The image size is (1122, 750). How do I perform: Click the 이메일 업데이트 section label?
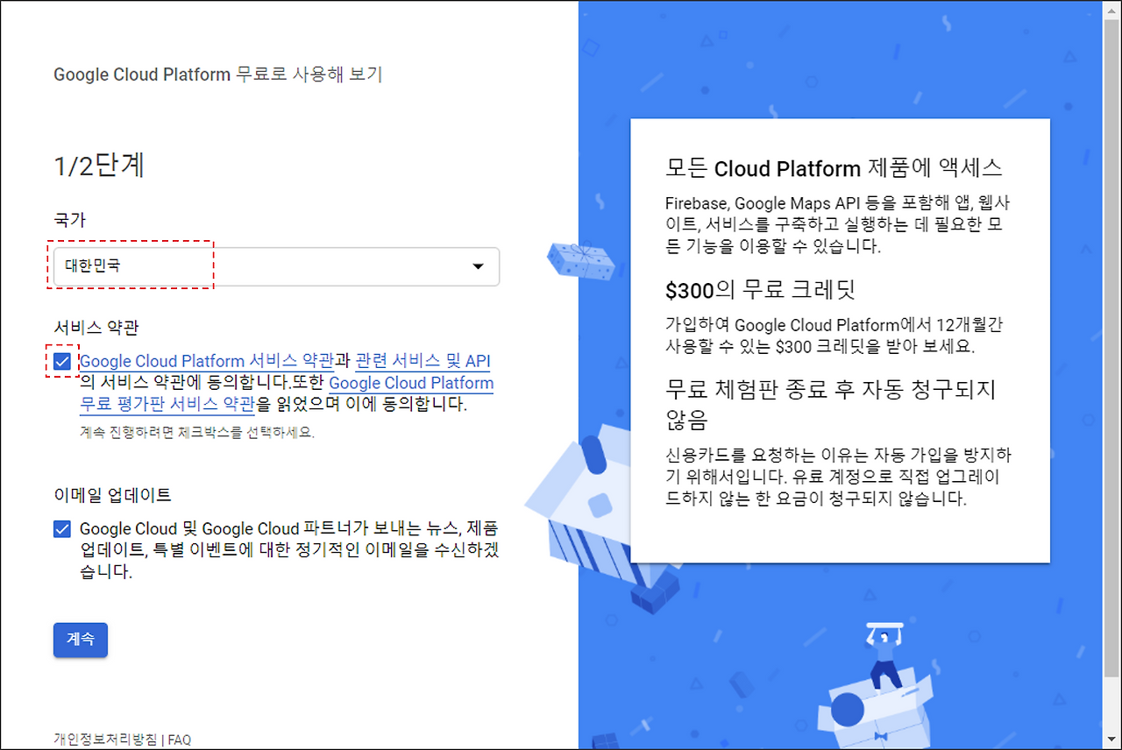click(112, 495)
